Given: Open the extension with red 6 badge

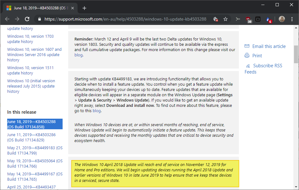Looking at the screenshot, I should [x=268, y=20].
